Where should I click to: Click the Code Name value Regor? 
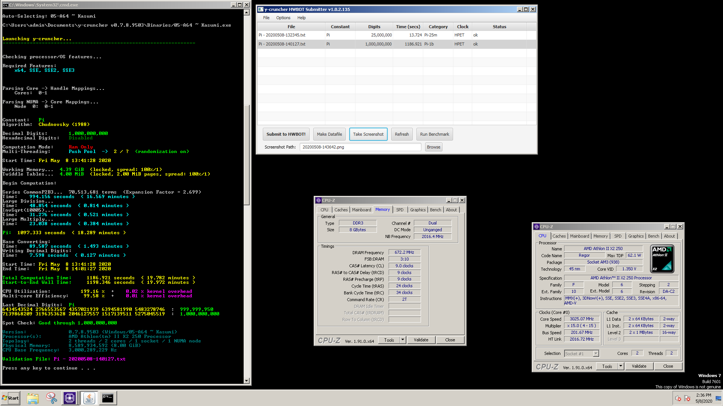click(x=584, y=255)
